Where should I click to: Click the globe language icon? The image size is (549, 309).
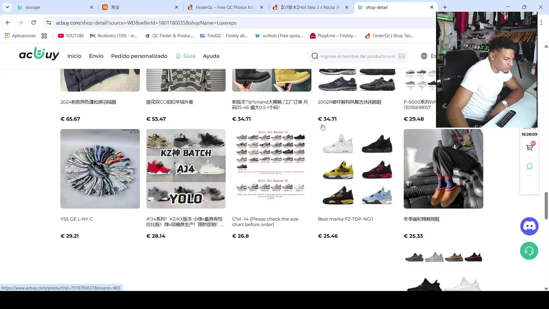(424, 56)
